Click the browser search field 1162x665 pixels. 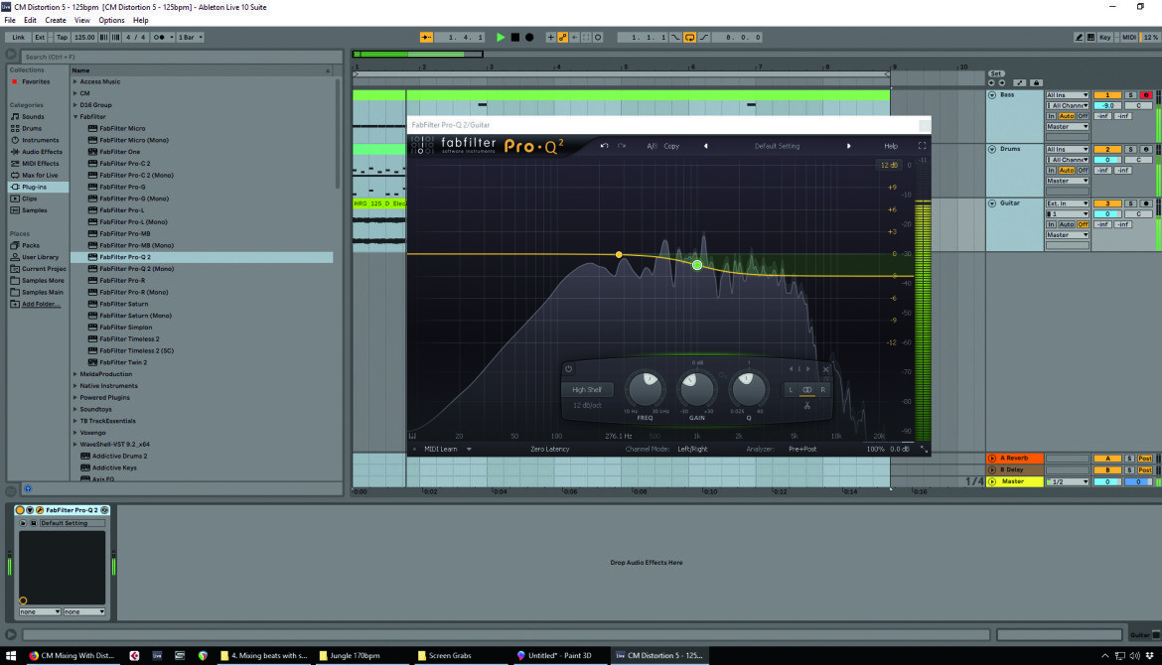[x=178, y=57]
